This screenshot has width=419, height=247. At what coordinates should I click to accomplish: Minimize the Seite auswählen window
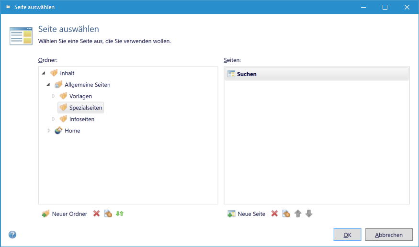pos(363,7)
